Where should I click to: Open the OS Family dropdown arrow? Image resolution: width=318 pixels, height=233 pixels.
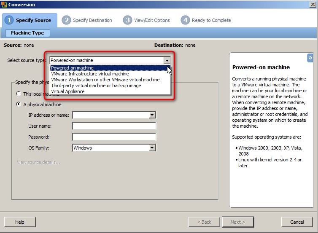pos(152,148)
